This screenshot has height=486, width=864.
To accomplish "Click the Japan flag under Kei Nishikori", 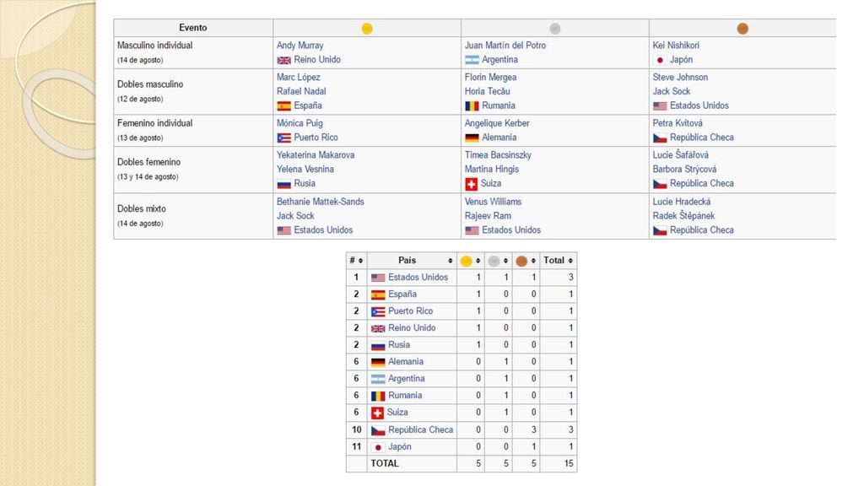I will point(660,60).
